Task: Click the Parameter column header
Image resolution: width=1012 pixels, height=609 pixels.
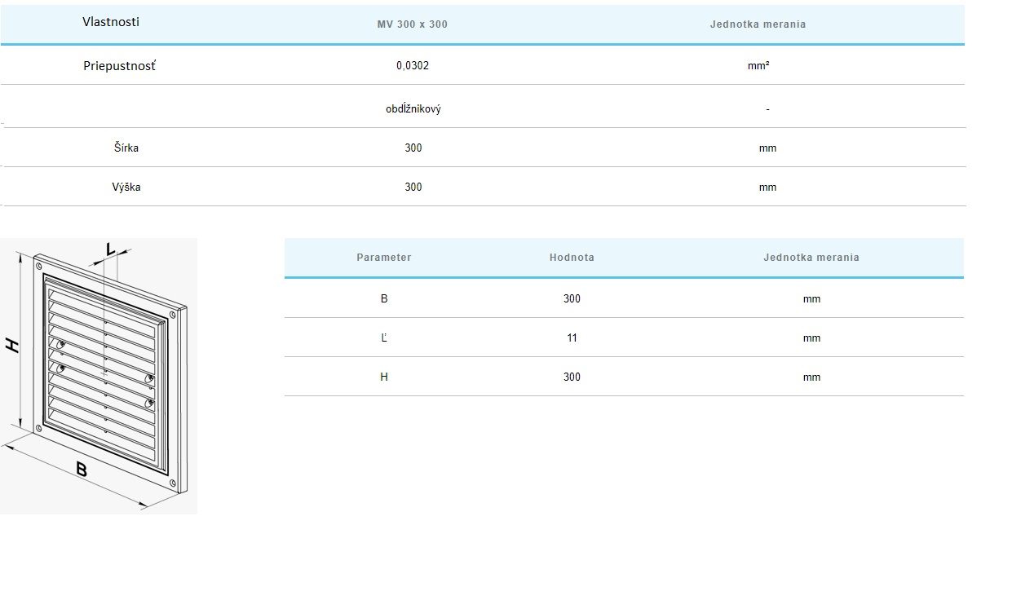Action: point(384,258)
